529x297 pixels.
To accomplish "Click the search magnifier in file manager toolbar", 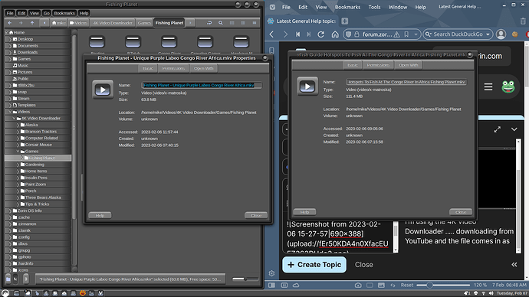I will pos(220,23).
